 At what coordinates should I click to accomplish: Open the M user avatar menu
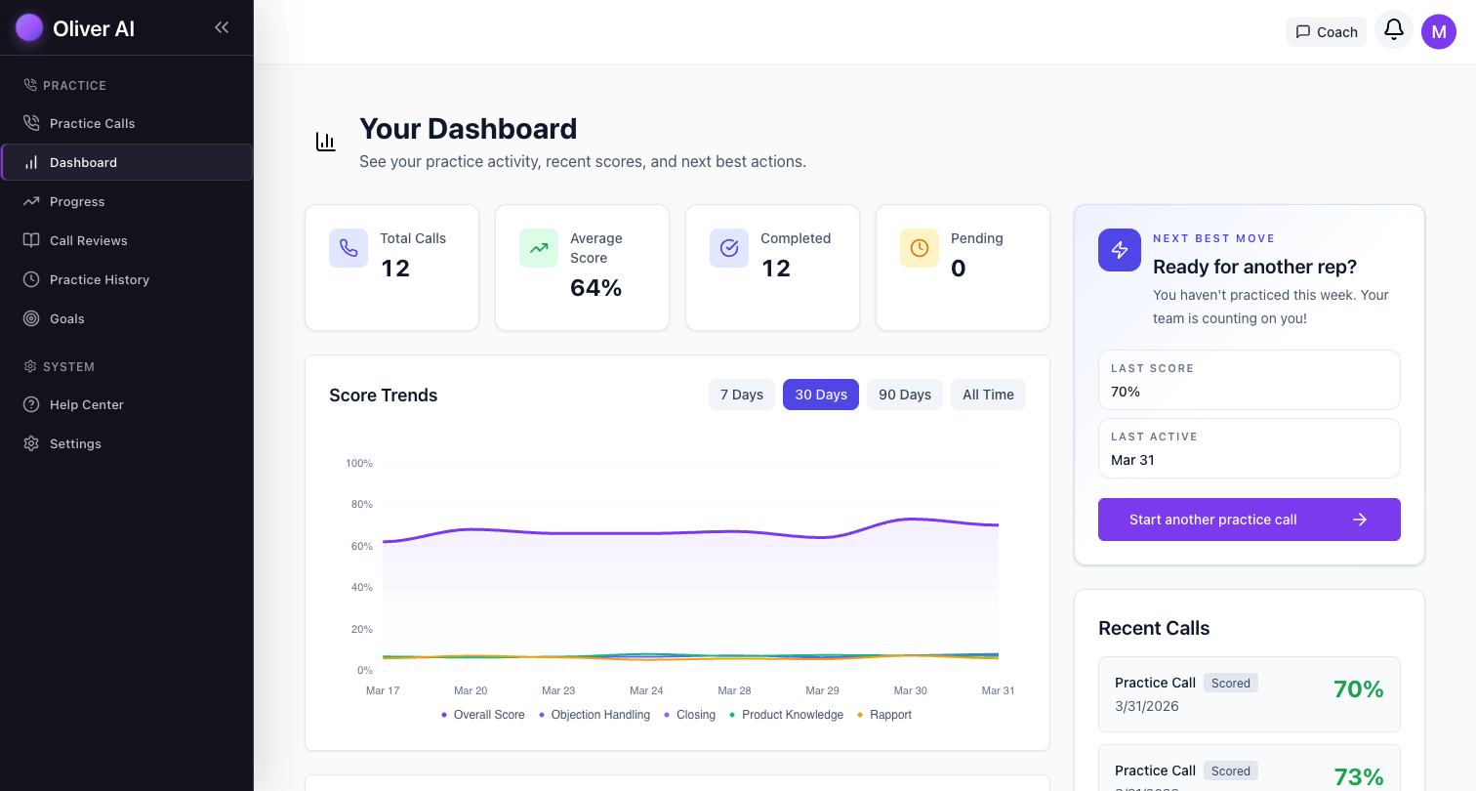pyautogui.click(x=1439, y=31)
